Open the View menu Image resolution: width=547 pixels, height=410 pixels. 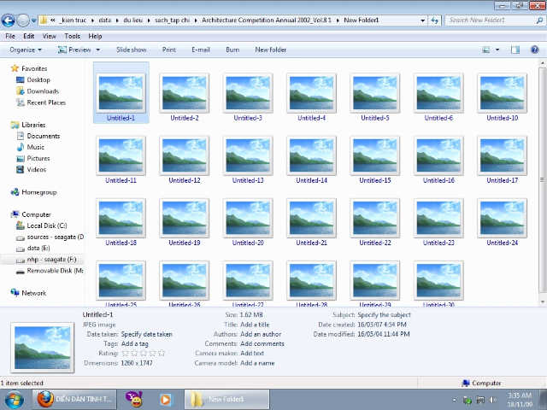click(x=50, y=37)
